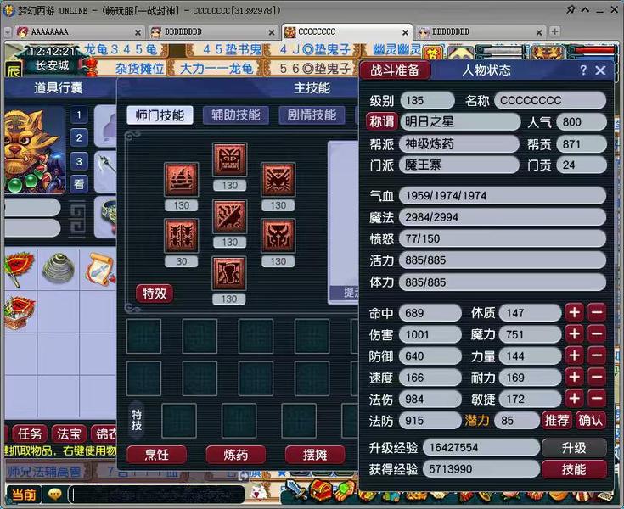Increase 敏捷 with its plus button

(x=574, y=398)
